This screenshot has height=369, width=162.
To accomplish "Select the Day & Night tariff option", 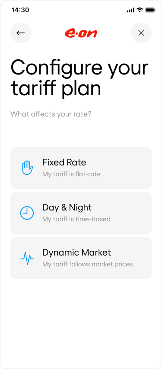I will point(81,213).
